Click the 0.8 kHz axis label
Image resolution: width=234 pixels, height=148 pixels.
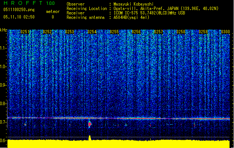[x=3, y=104]
